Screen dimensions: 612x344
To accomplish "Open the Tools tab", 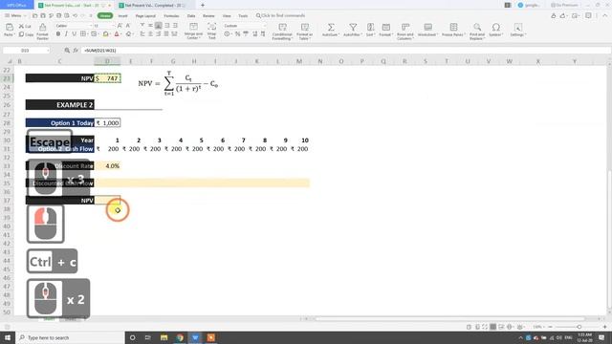I will coord(243,15).
